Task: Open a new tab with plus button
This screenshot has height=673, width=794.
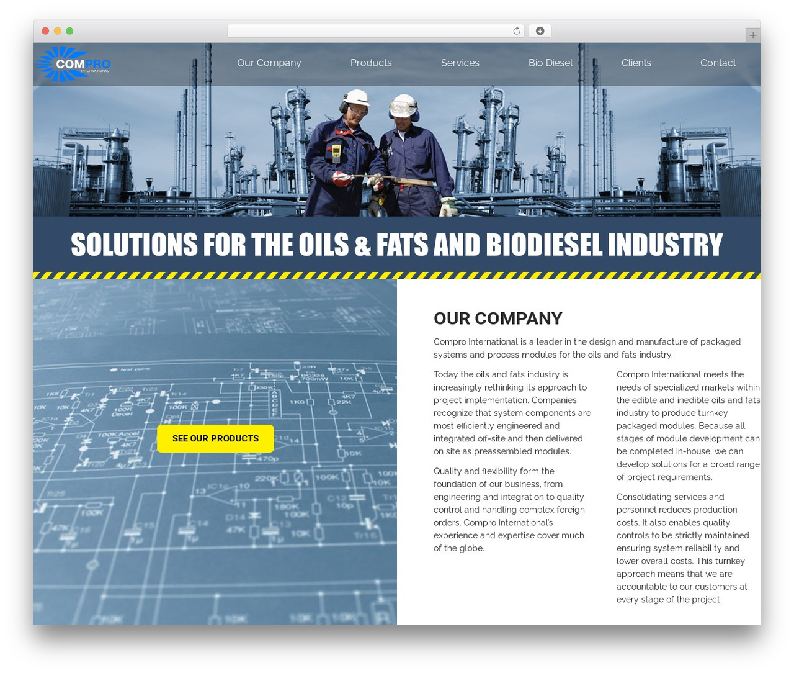Action: click(x=752, y=35)
